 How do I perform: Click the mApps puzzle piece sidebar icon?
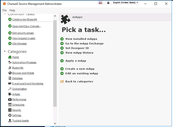tap(10, 94)
